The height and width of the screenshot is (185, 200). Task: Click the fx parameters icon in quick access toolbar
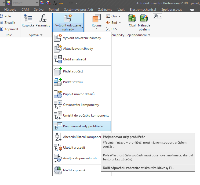click(55, 3)
